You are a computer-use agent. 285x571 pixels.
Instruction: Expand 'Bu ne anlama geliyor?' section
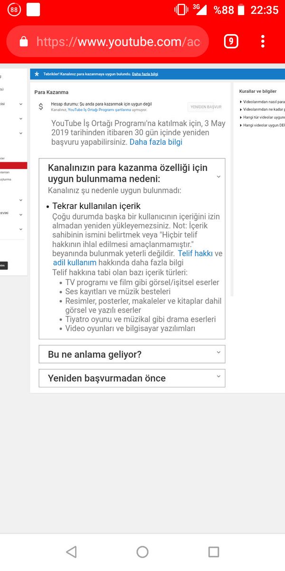click(x=132, y=354)
